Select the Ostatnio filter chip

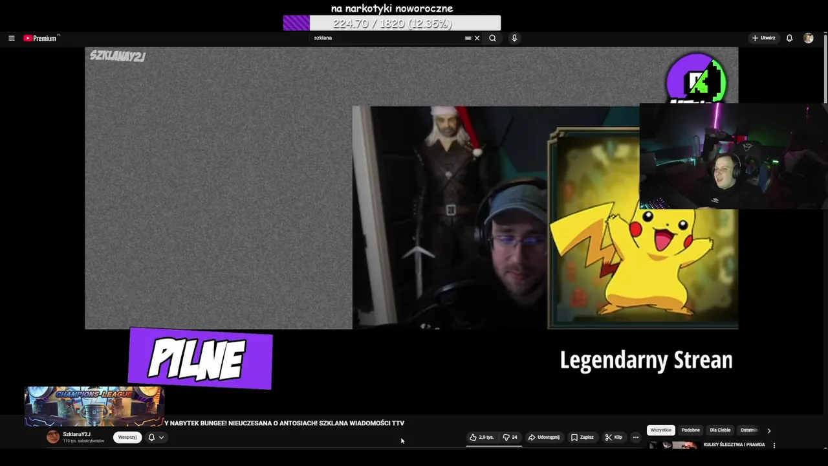[748, 430]
